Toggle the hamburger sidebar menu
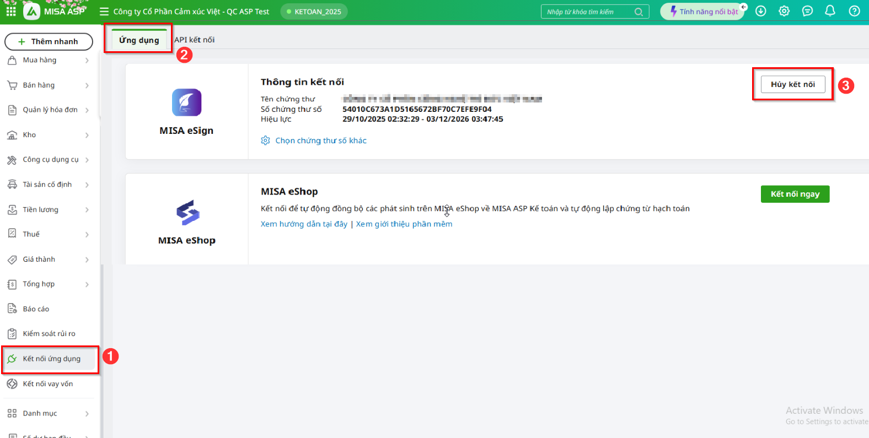The width and height of the screenshot is (869, 438). (x=104, y=12)
